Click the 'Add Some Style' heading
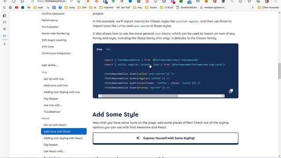Viewport: 281px width, 158px height. pos(115,115)
